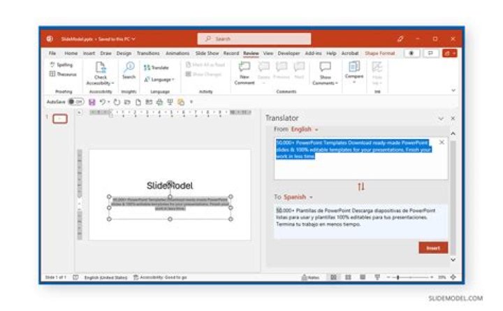Open the Translator pane options chevron
This screenshot has width=503, height=311.
(441, 119)
